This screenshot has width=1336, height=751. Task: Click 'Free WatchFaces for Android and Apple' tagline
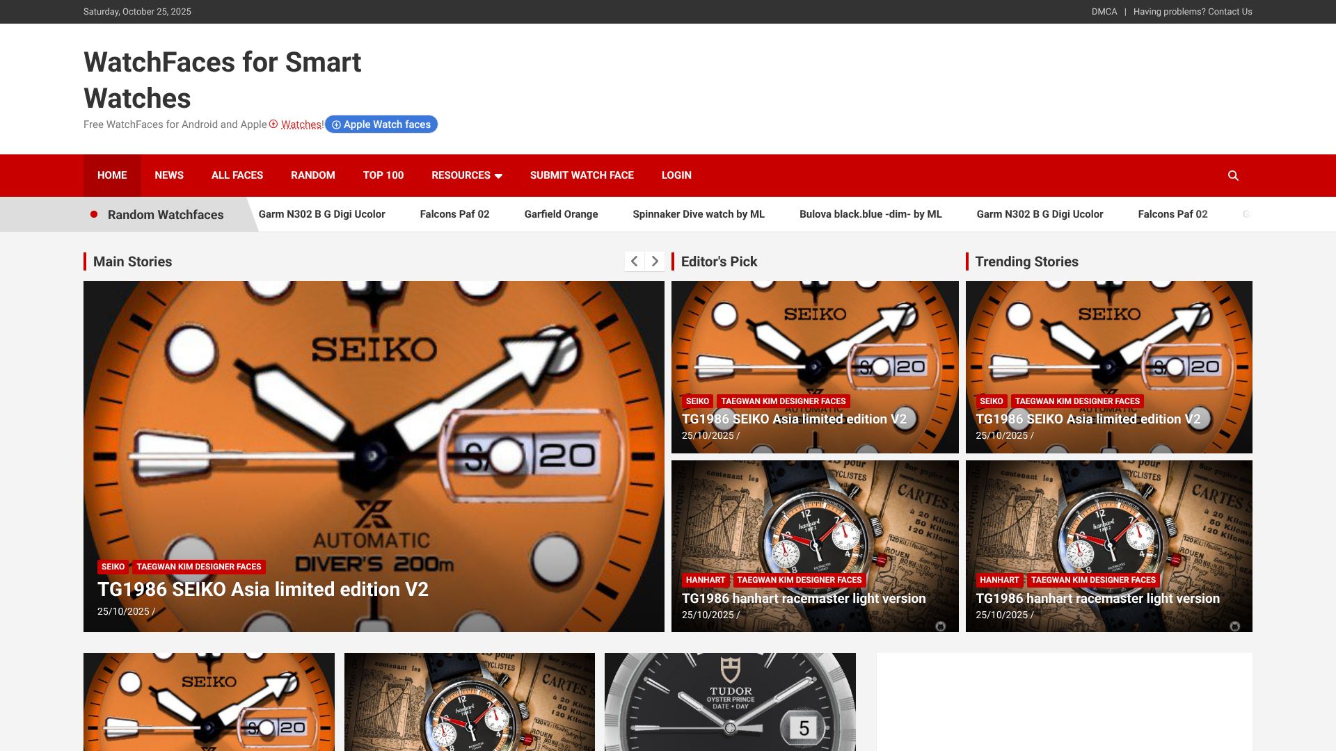pyautogui.click(x=175, y=124)
